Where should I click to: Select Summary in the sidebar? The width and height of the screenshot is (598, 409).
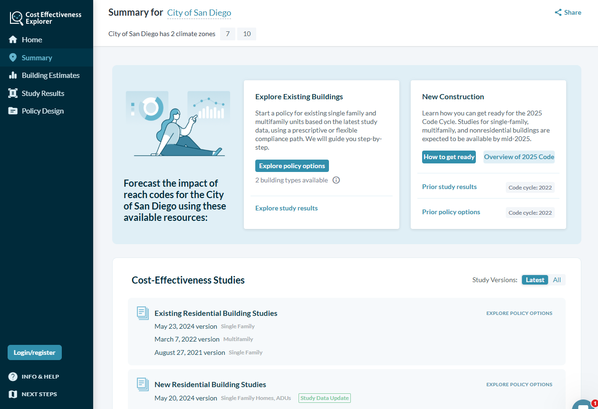coord(47,57)
